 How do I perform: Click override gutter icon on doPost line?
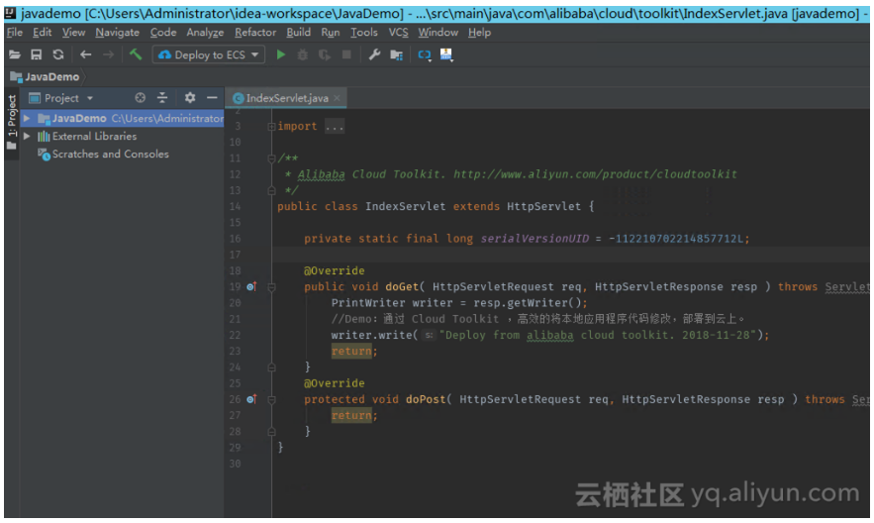(x=251, y=399)
